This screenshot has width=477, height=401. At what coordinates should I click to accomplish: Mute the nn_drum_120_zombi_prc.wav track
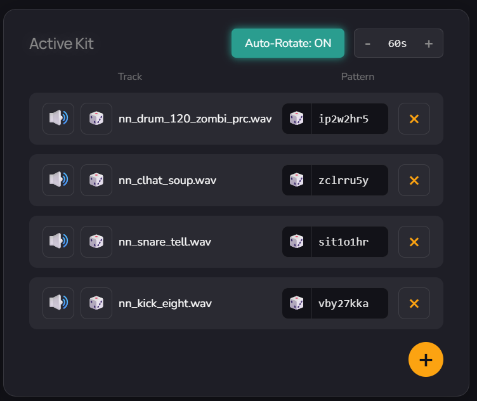(x=58, y=119)
